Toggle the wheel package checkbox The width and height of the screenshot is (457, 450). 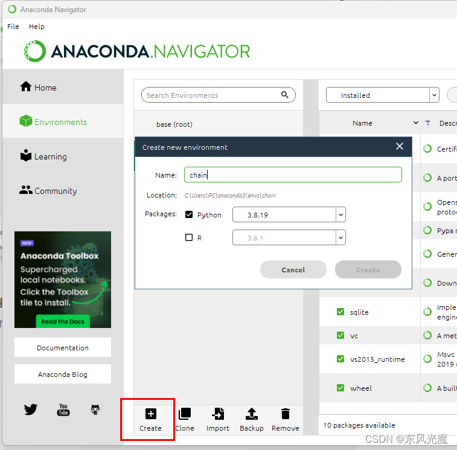[x=340, y=388]
